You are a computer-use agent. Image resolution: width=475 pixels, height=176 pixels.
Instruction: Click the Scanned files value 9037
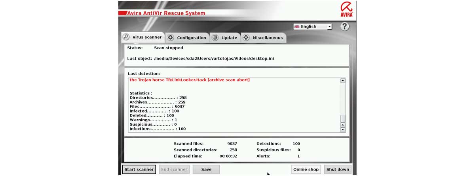click(232, 144)
